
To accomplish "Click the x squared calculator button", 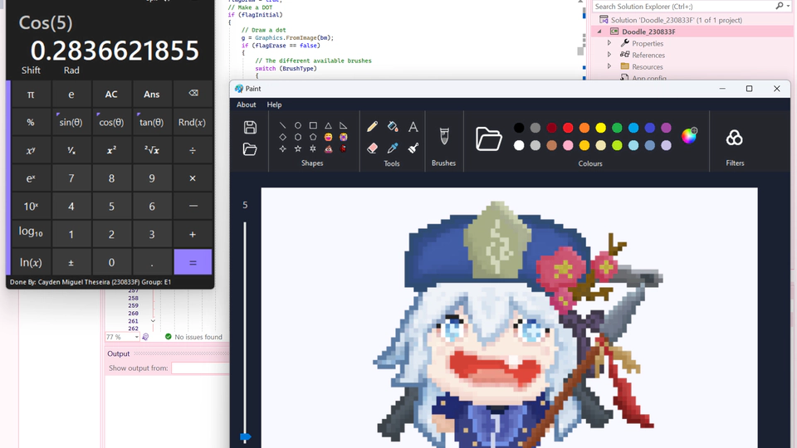I will point(111,150).
